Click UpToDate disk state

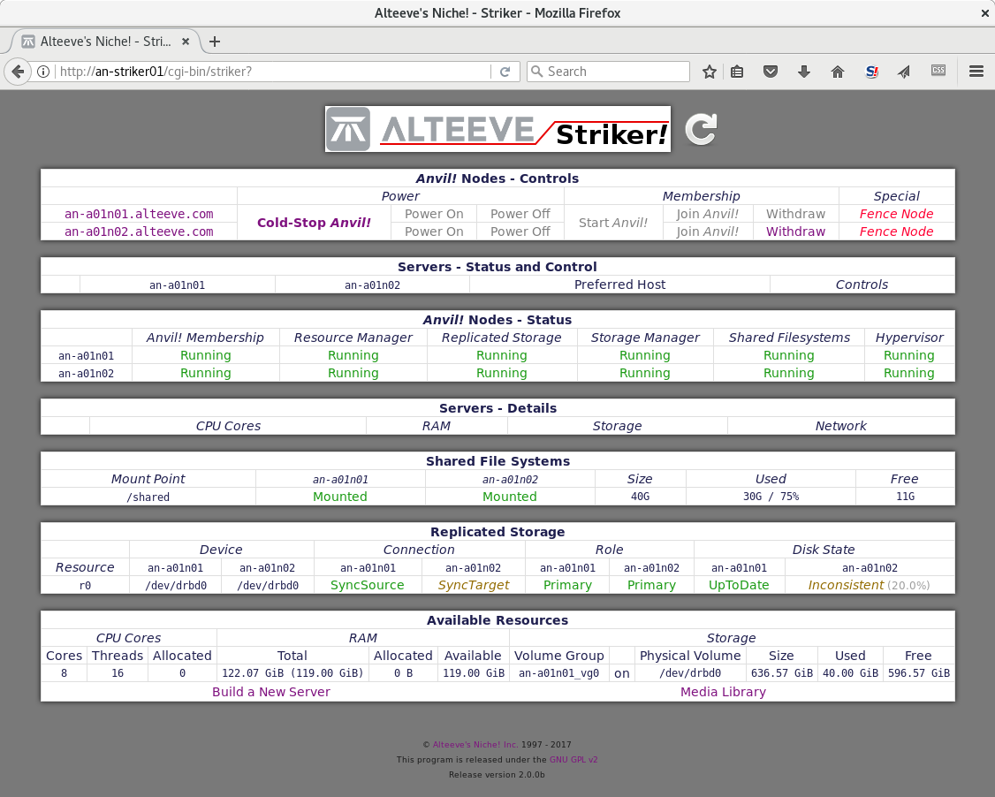[x=739, y=585]
